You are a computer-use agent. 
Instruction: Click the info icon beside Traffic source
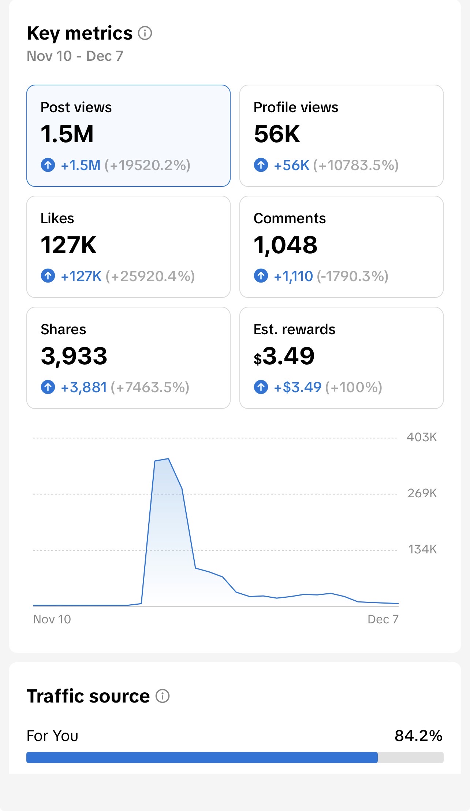163,696
